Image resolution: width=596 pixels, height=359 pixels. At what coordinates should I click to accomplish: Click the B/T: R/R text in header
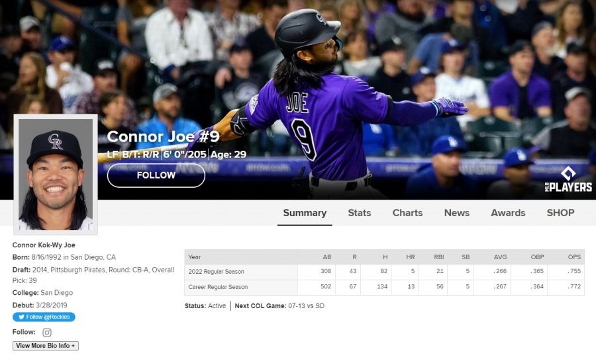pos(140,155)
